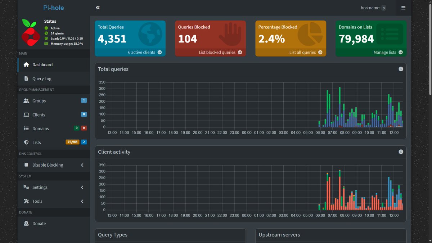Click arrow icon beside Manage lists
This screenshot has width=432, height=243.
(400, 52)
